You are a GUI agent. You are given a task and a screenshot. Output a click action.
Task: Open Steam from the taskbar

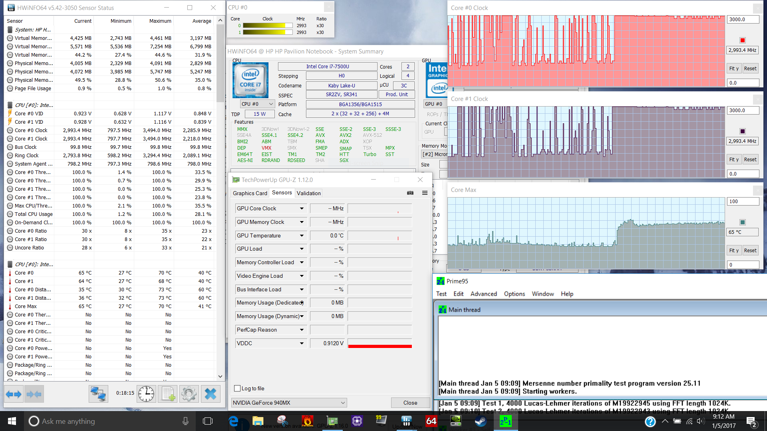(480, 421)
